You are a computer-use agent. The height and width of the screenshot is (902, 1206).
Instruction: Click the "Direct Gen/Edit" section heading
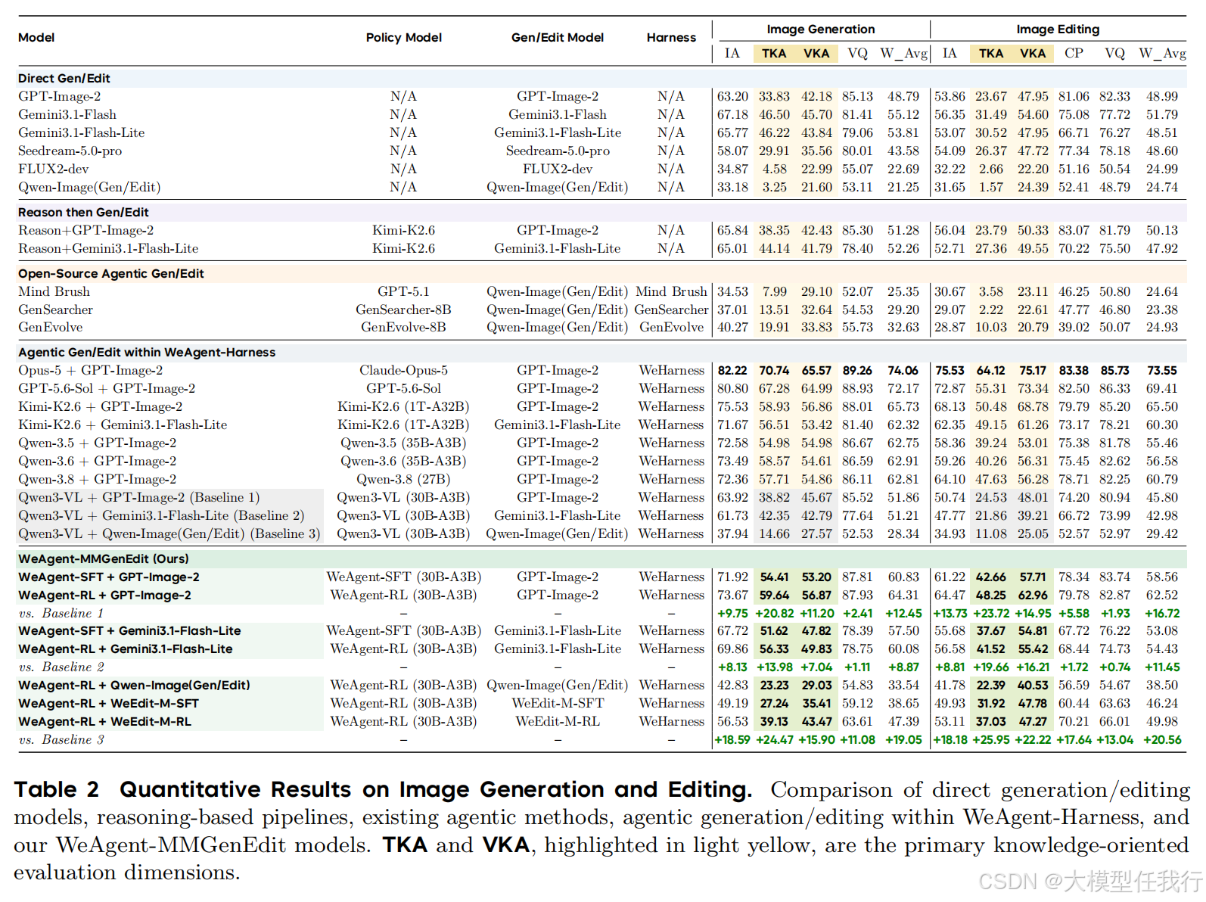[64, 79]
